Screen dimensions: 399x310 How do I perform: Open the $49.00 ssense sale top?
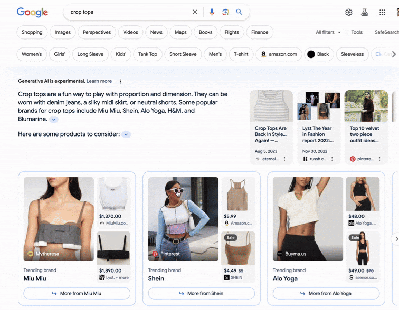click(363, 256)
